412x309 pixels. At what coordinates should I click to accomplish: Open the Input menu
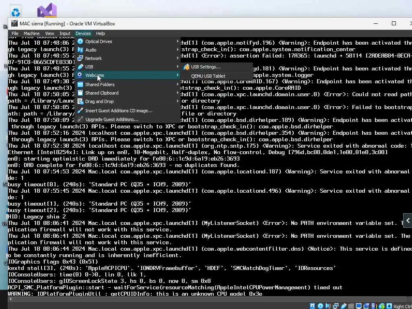[x=65, y=33]
